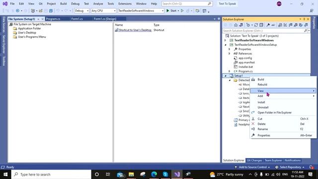Switch to Form1.cs [Design] tab
Viewport: 318px width, 179px height.
pos(105,19)
